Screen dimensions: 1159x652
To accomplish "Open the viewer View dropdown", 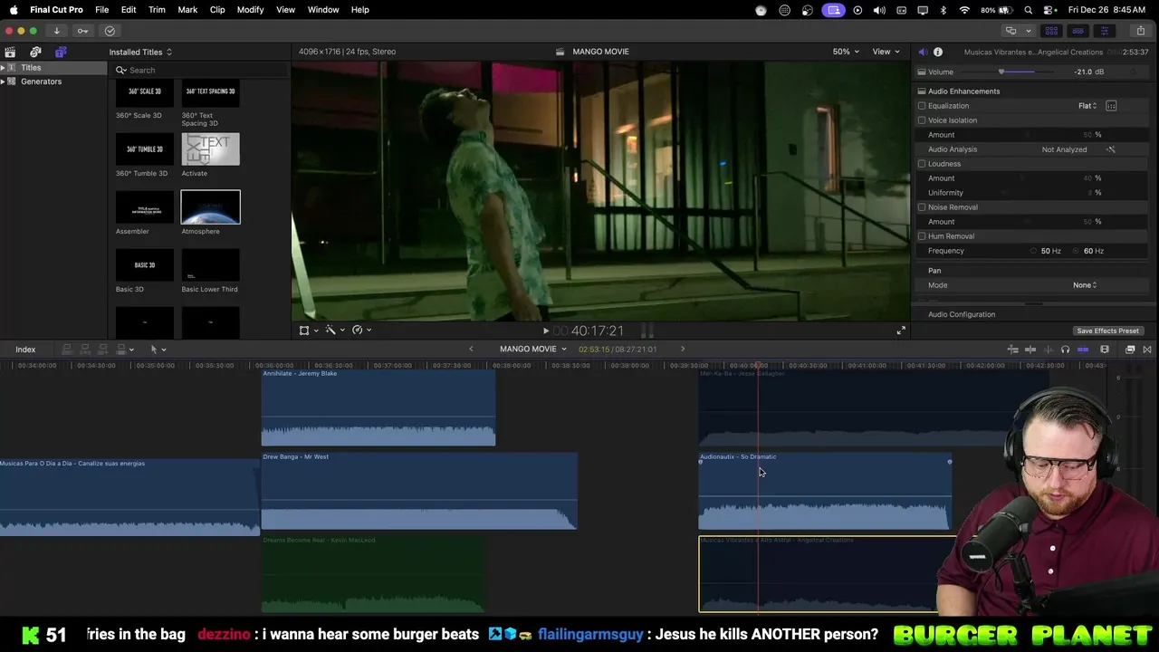I will pos(886,52).
